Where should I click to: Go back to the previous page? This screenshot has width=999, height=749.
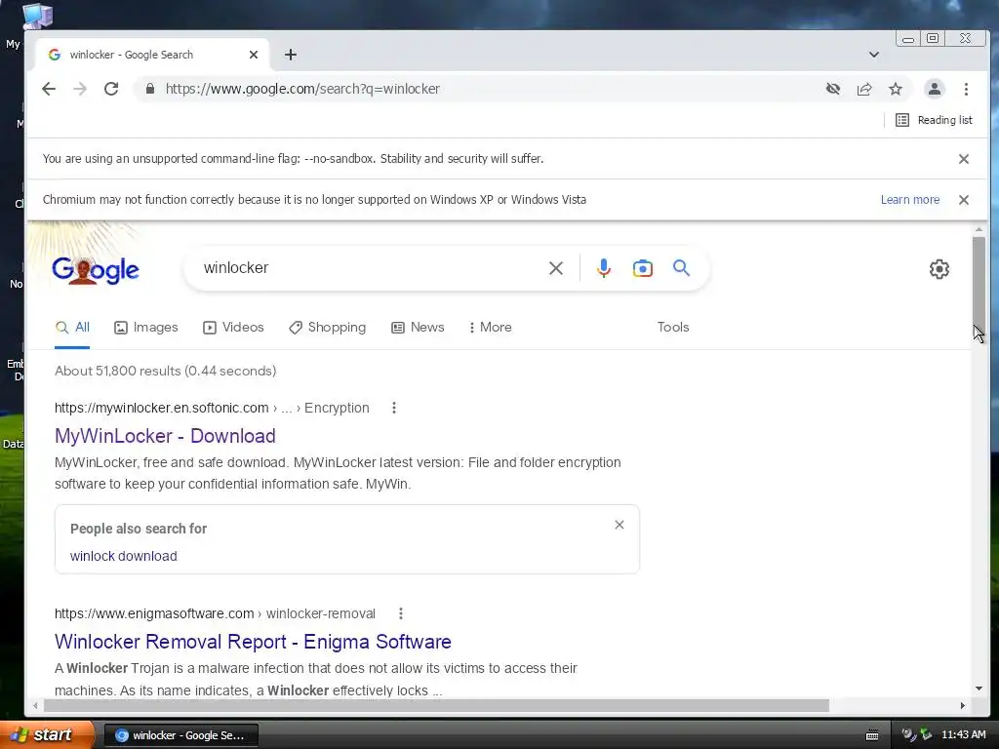pos(49,89)
